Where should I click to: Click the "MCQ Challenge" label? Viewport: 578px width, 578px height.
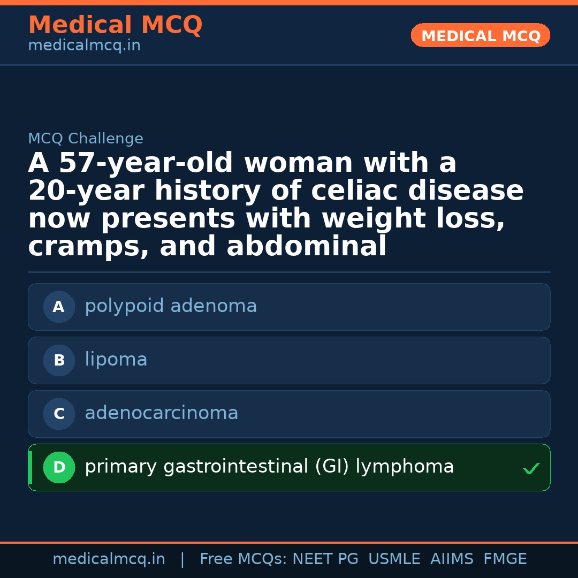[x=86, y=139]
